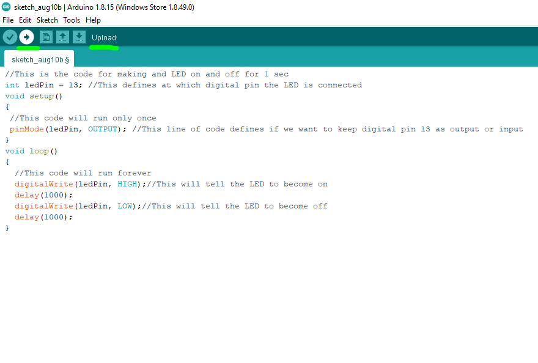Click comment 'tell the LED to become on'
Screen dimensions: 538x363
[x=237, y=184]
